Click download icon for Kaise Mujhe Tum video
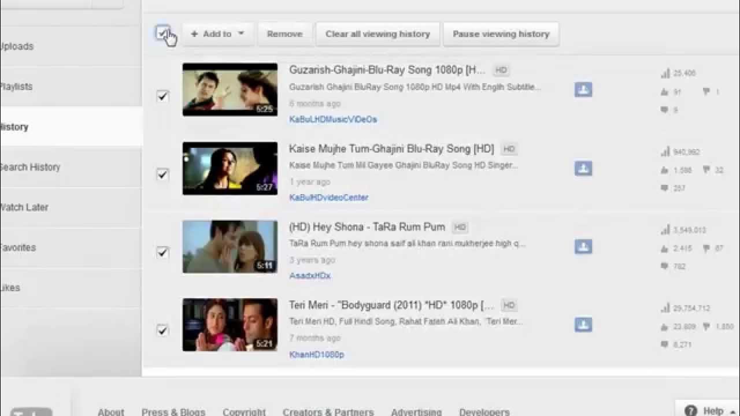Screen dimensions: 740x416 (583, 168)
